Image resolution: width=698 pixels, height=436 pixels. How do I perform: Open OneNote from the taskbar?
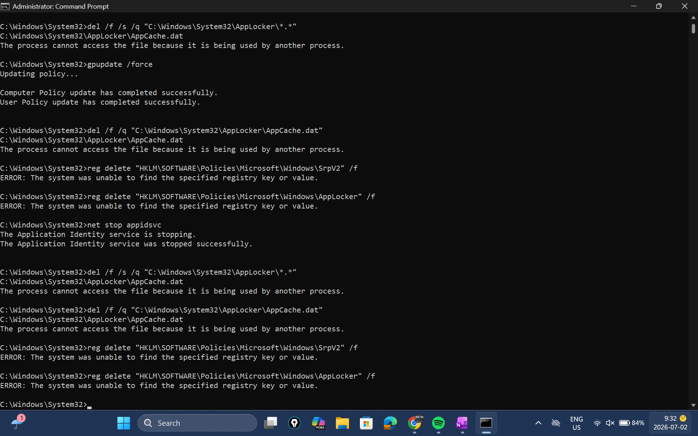coord(462,423)
